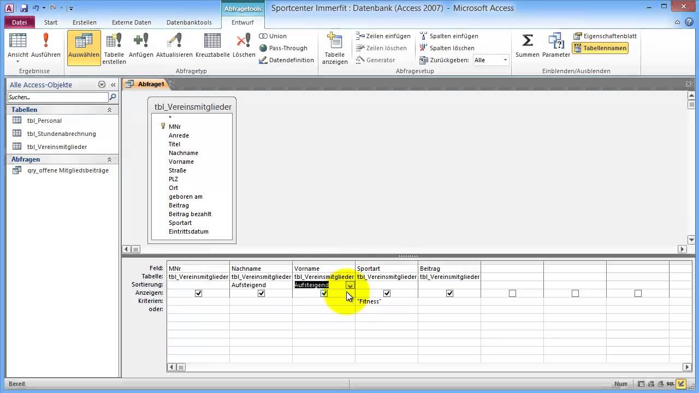Choose Tabelle erstellen query type

(114, 48)
